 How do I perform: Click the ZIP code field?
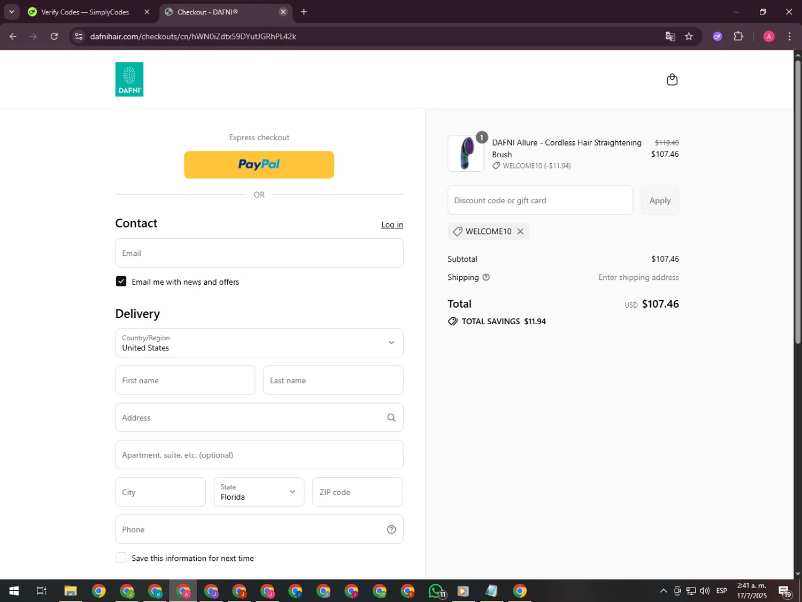pos(358,492)
